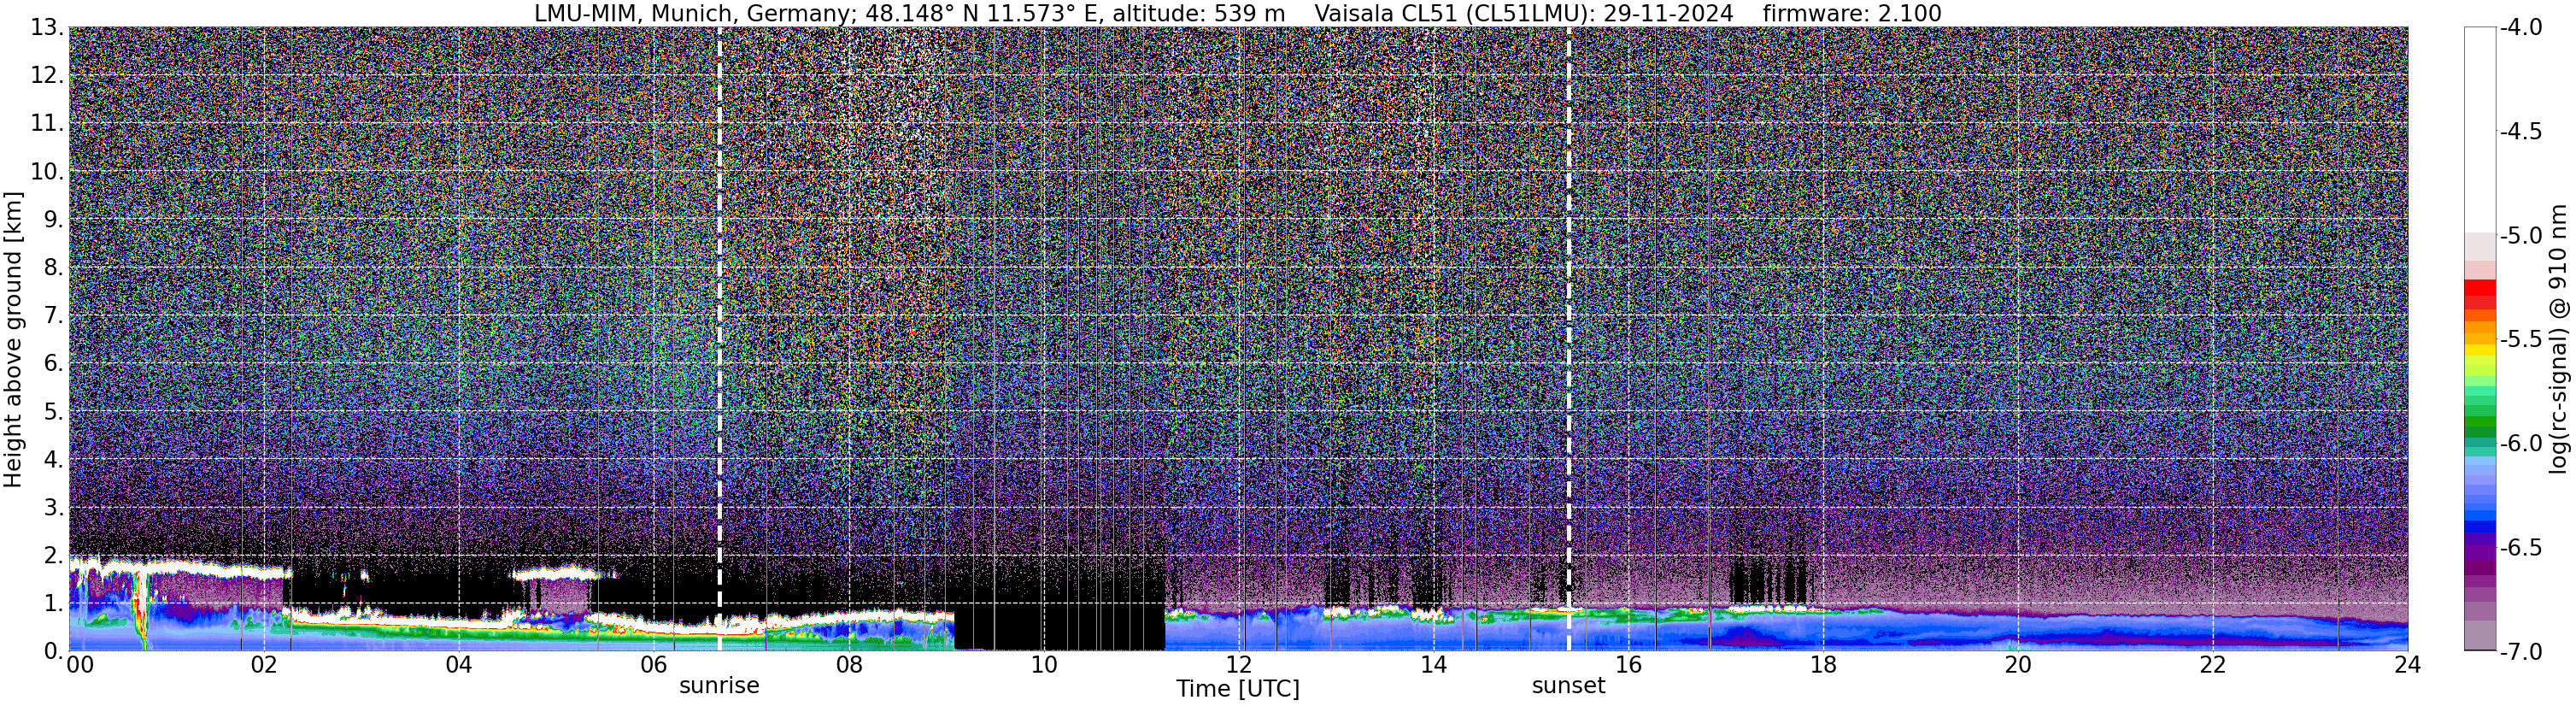Viewport: 2576px width, 706px height.
Task: Click the "7." height axis tick label
Action: click(x=54, y=316)
